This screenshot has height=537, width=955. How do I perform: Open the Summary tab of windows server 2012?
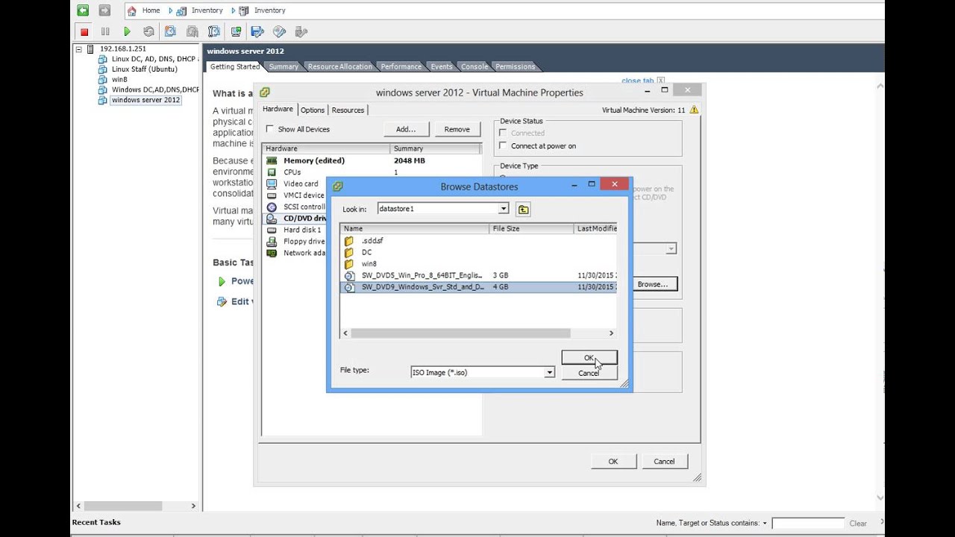pos(284,66)
